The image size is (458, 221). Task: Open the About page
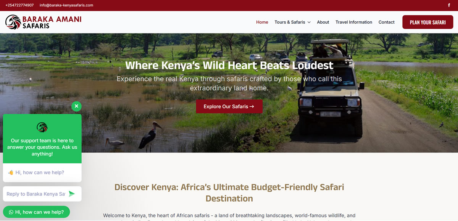click(x=323, y=22)
